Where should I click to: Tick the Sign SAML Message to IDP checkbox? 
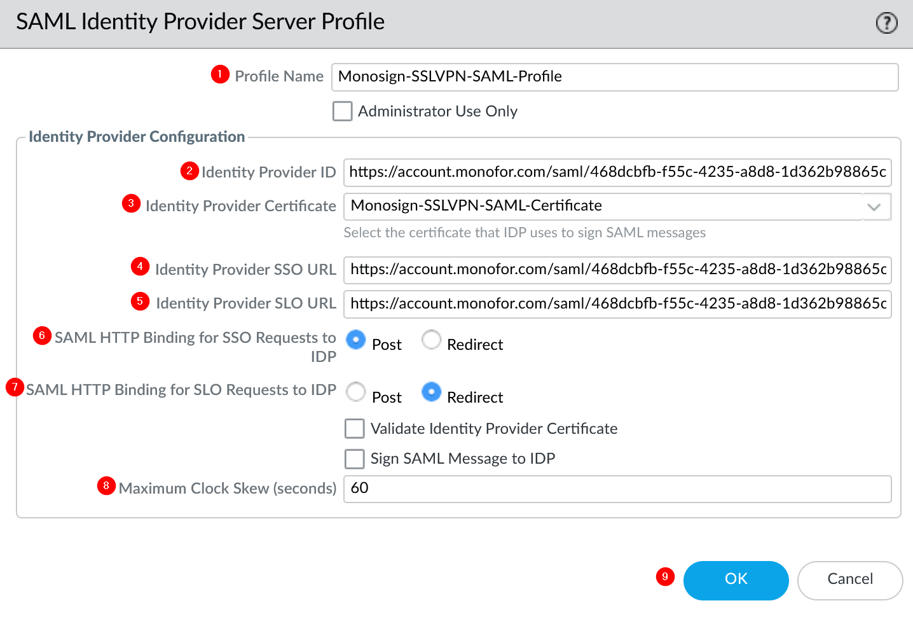[x=355, y=459]
